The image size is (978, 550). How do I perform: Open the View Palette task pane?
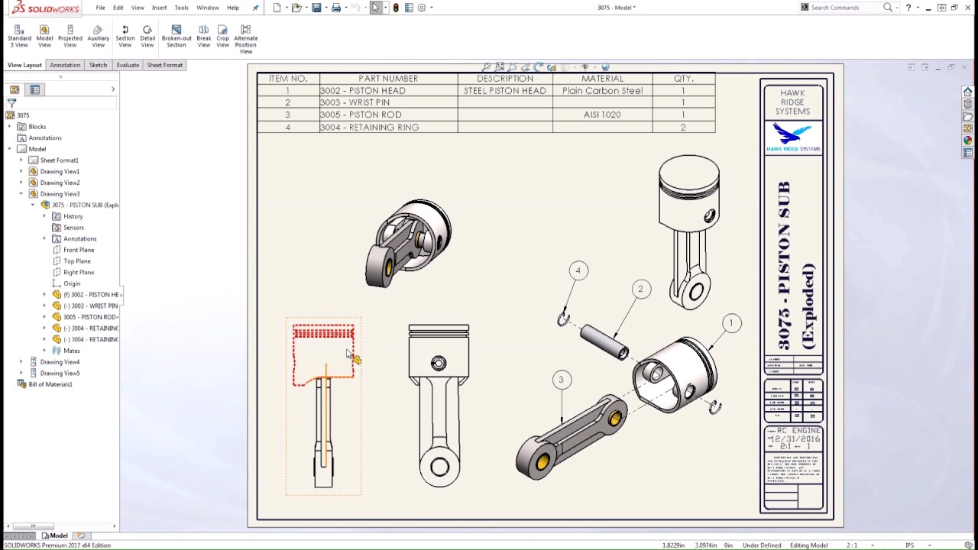coord(968,128)
